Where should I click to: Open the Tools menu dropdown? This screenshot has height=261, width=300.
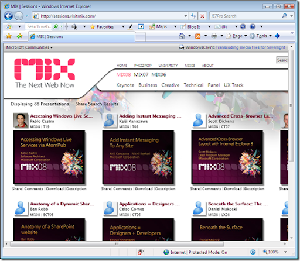[x=261, y=36]
